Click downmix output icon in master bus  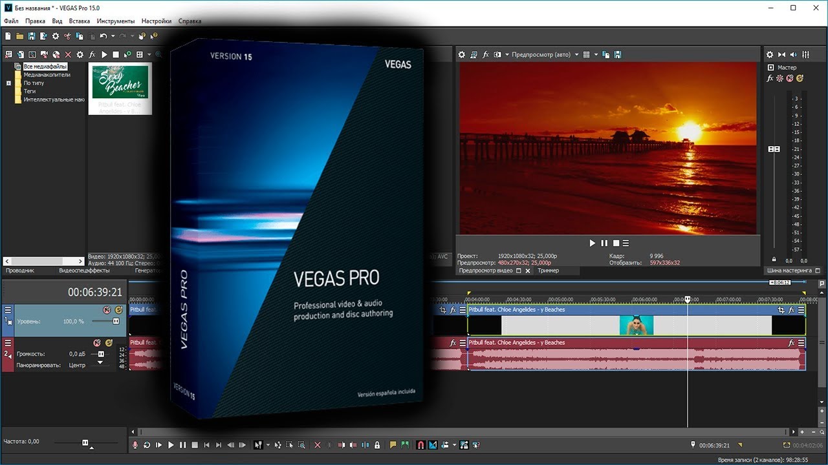click(781, 55)
